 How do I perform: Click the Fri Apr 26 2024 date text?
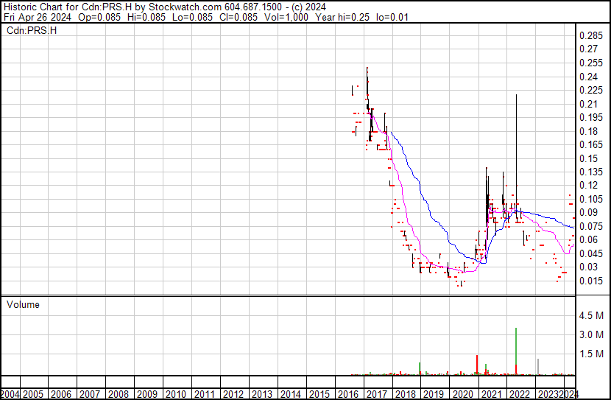38,17
